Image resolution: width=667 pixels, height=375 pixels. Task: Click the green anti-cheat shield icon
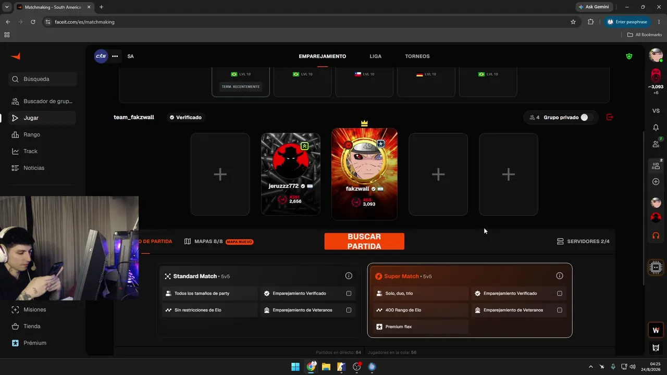(x=629, y=56)
